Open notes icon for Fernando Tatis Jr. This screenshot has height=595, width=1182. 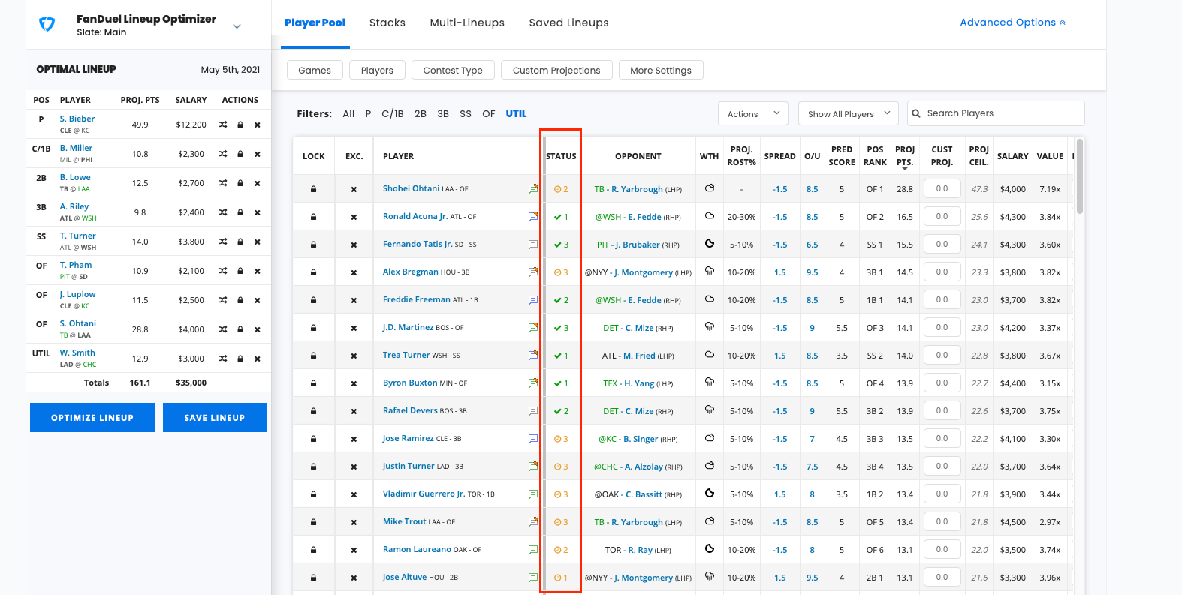pyautogui.click(x=533, y=245)
